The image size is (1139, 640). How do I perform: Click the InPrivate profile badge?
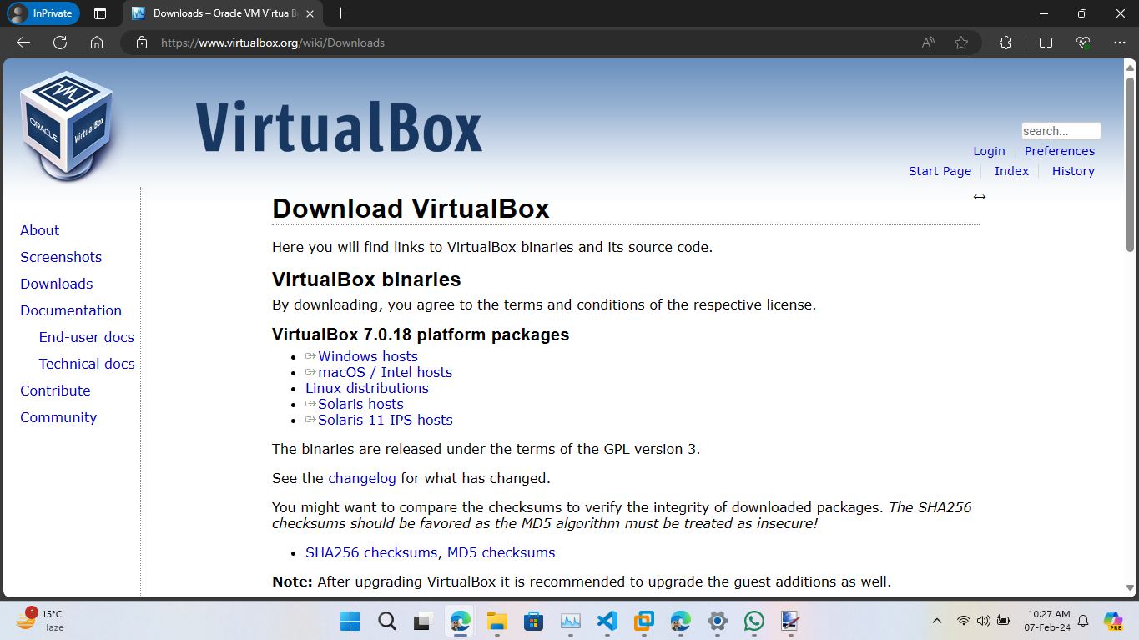(43, 13)
